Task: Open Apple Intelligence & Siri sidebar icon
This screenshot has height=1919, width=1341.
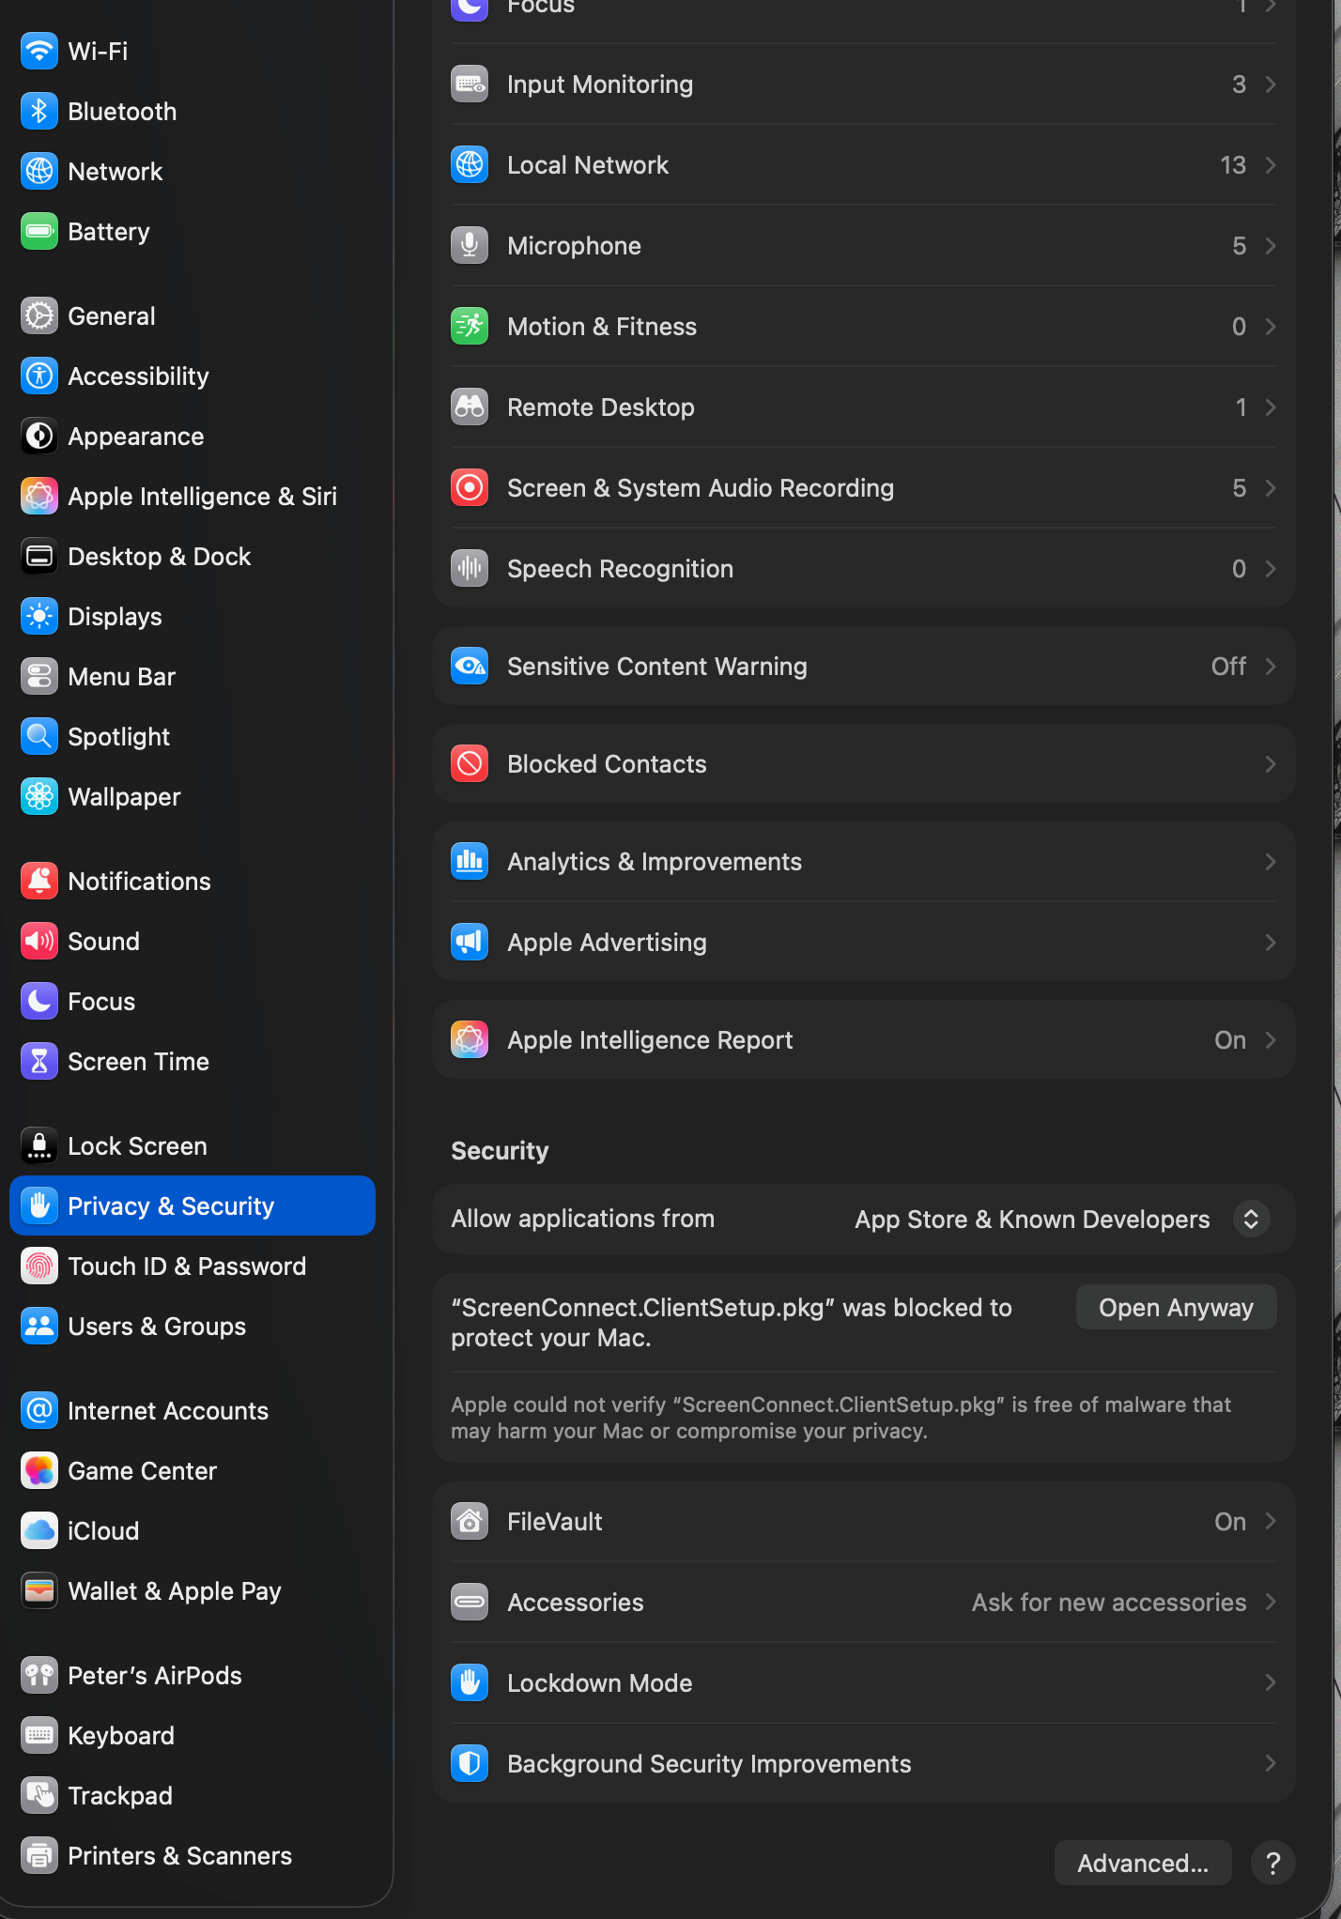Action: click(39, 497)
